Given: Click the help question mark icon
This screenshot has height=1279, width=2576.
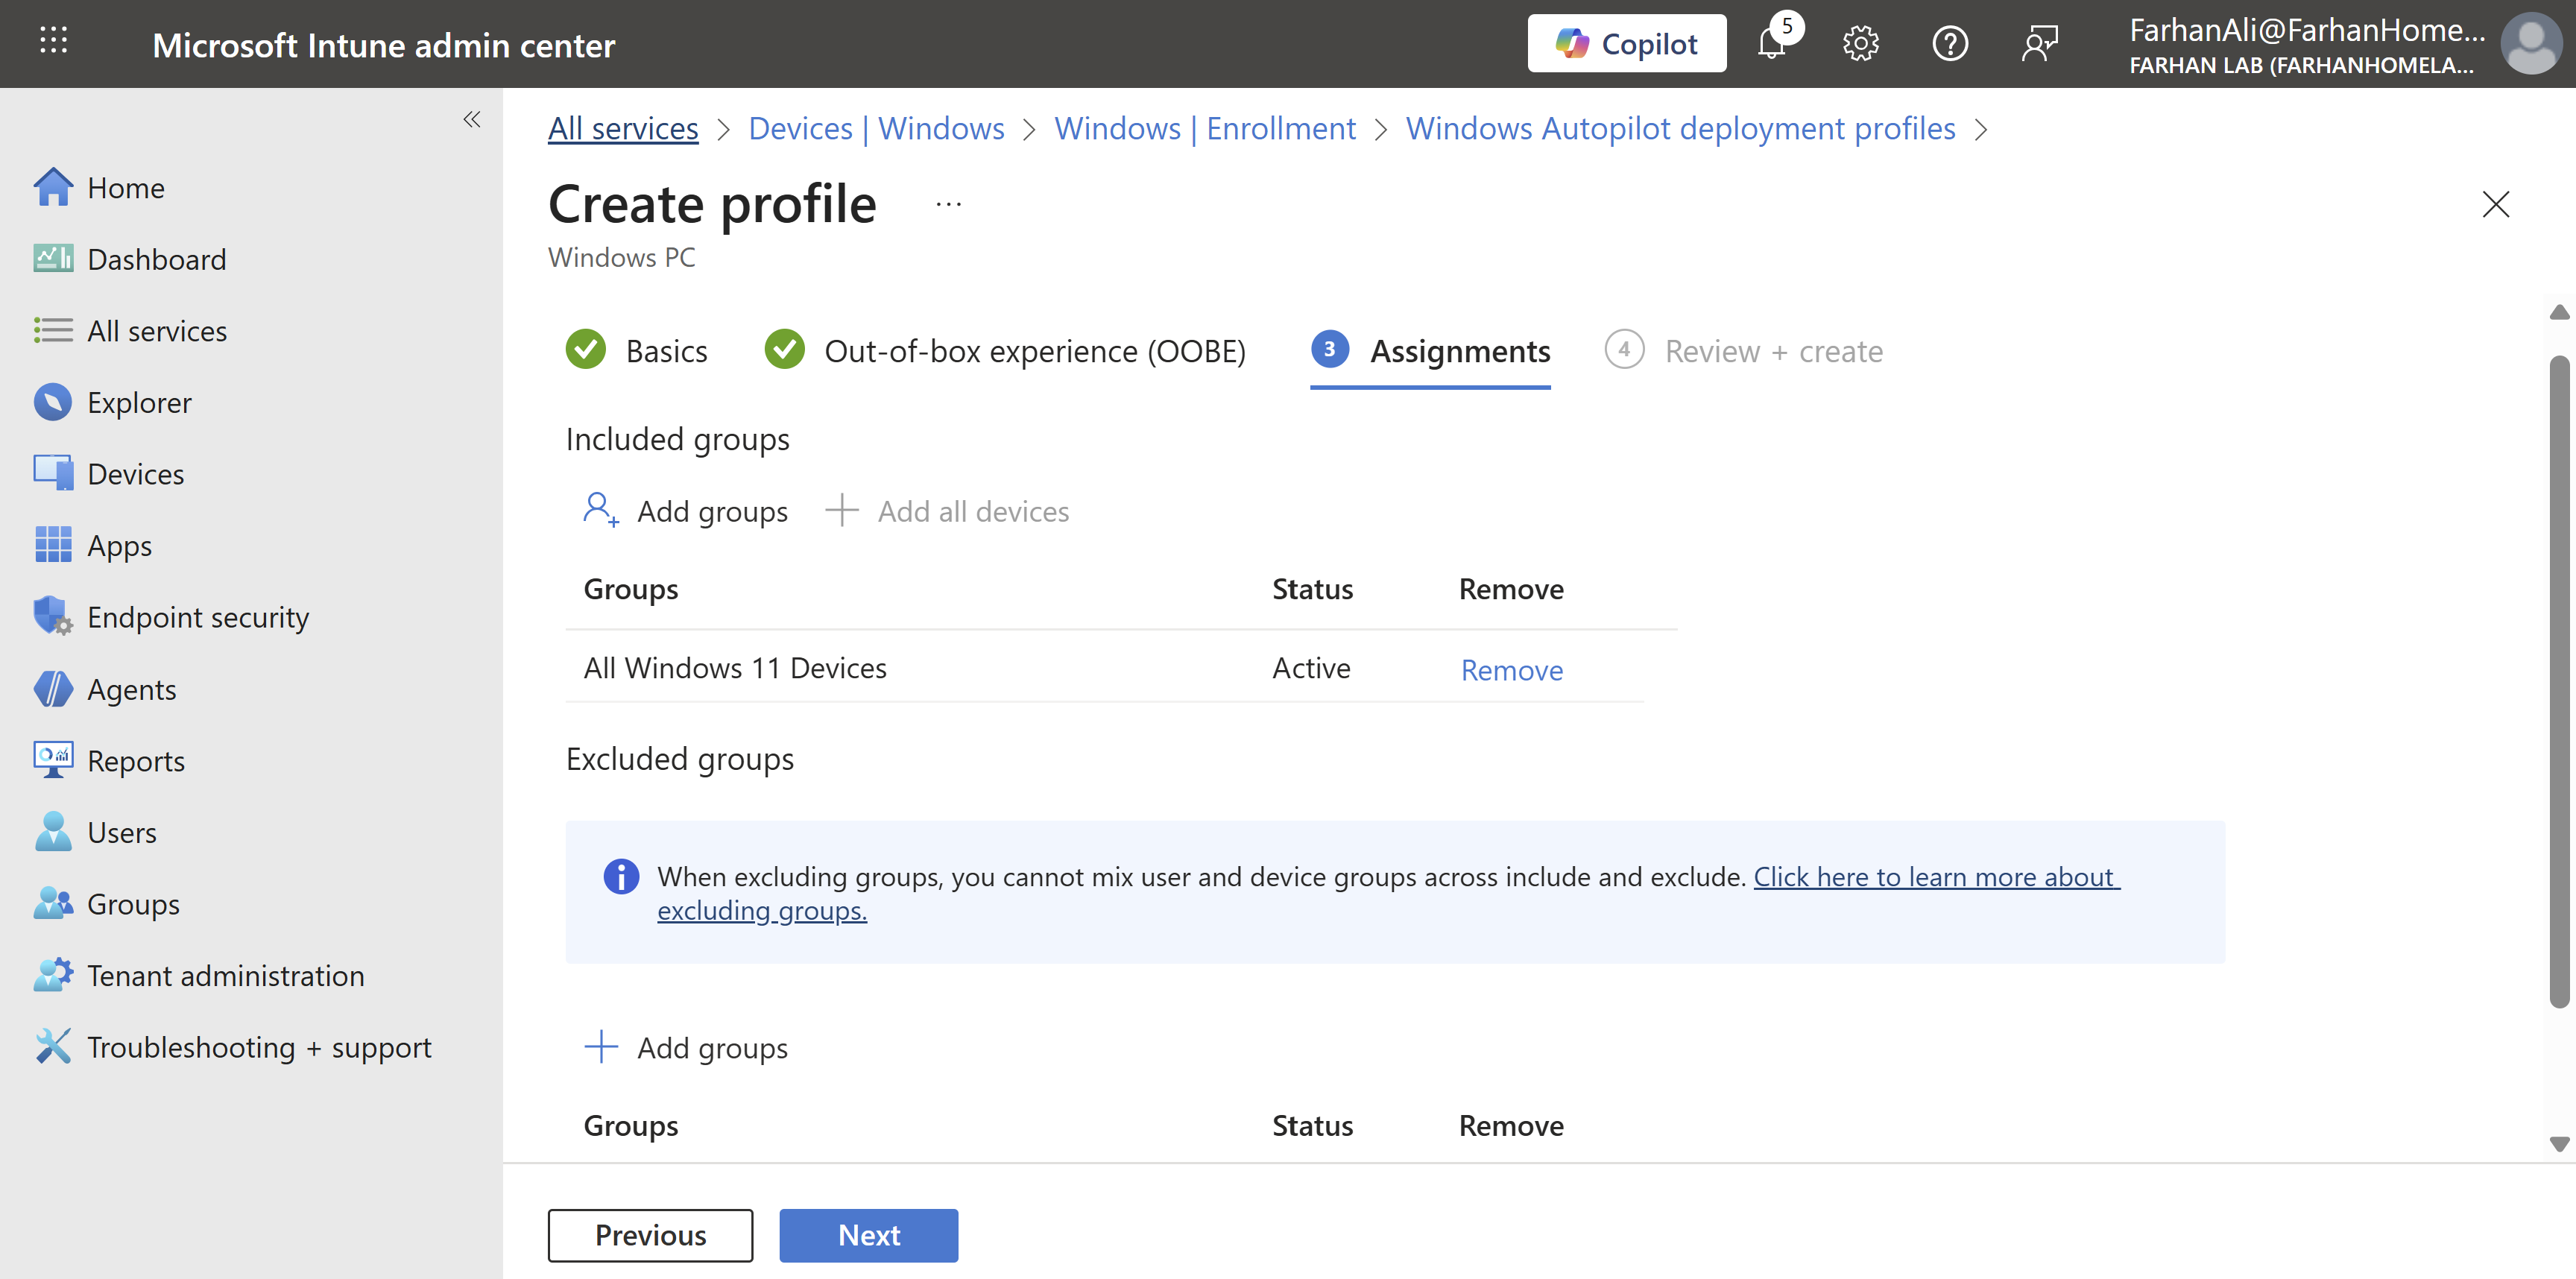Looking at the screenshot, I should (x=1949, y=44).
